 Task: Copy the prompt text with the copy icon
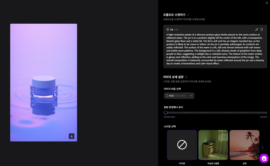coord(262,29)
